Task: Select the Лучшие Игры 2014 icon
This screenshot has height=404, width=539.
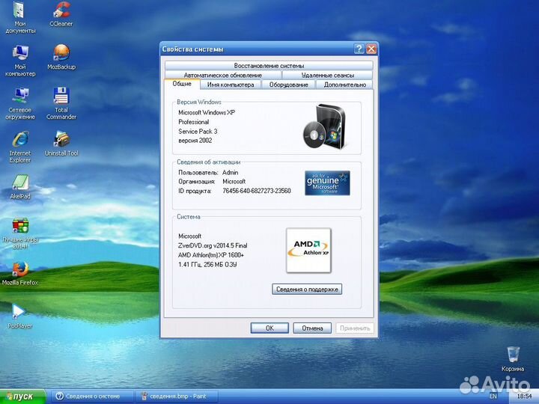Action: point(20,233)
